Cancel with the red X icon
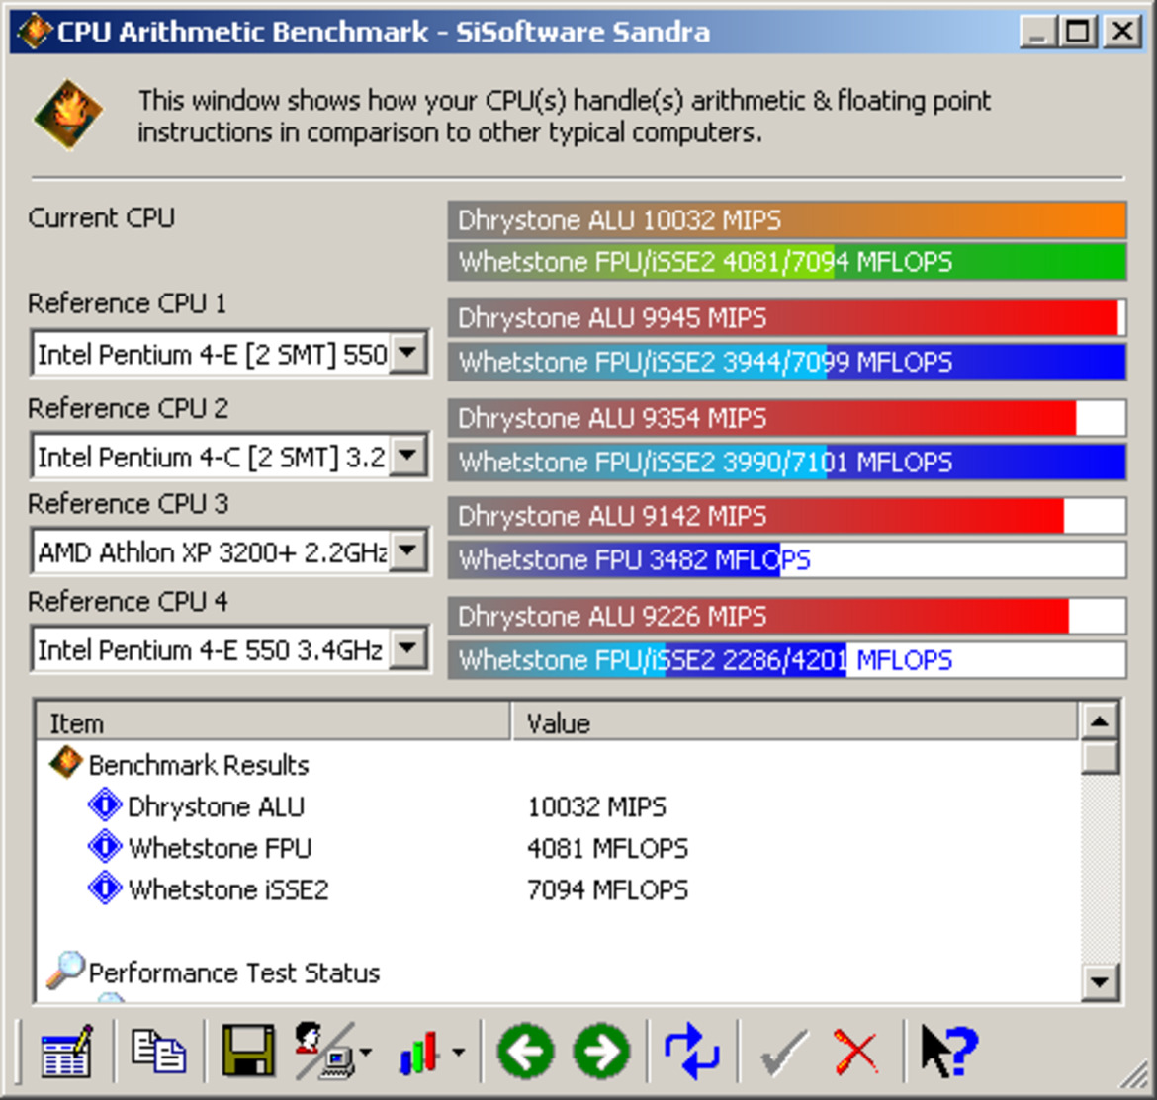Screen dimensions: 1157x1100 tap(856, 1052)
